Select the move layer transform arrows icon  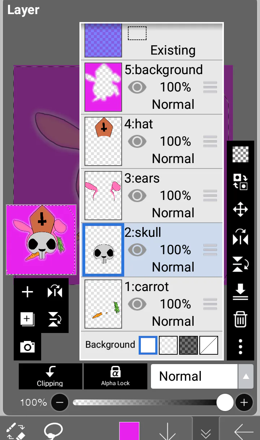(x=240, y=210)
